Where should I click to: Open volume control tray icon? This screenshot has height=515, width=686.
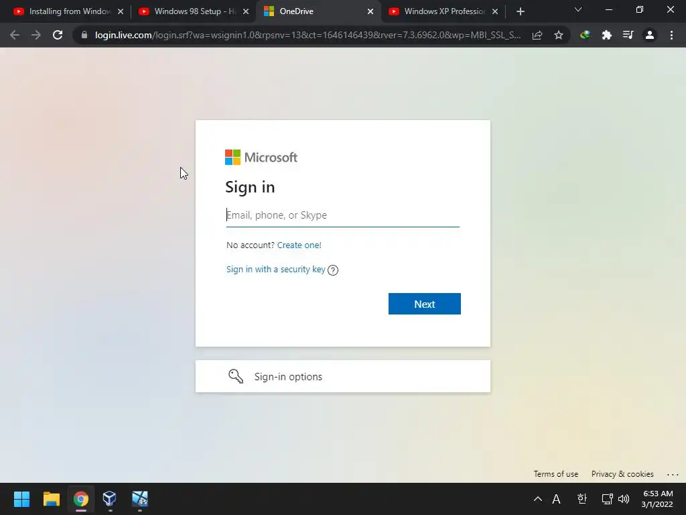pos(624,499)
